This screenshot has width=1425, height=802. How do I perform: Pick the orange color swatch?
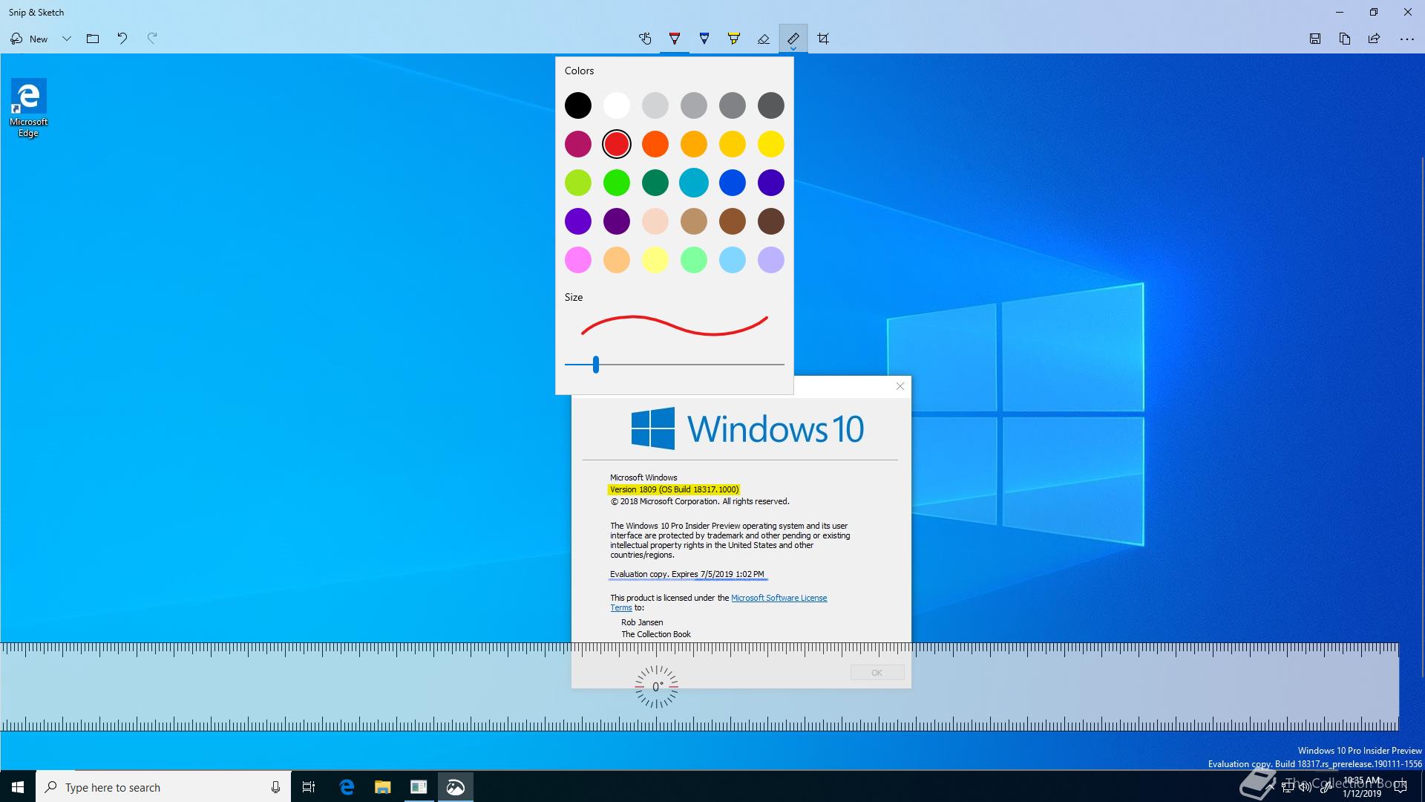[655, 144]
